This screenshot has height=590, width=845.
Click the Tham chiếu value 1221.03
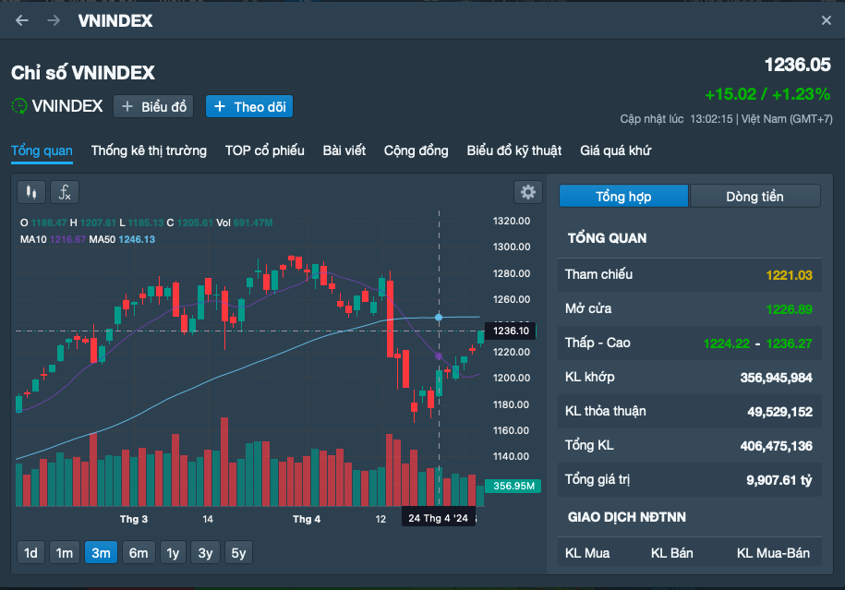click(789, 275)
